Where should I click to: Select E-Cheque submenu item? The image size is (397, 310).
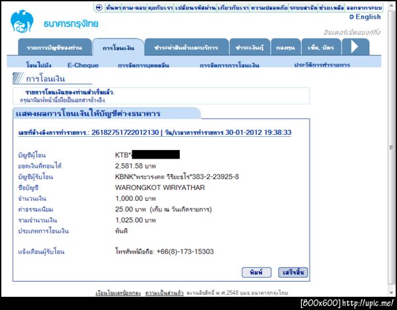(x=83, y=65)
